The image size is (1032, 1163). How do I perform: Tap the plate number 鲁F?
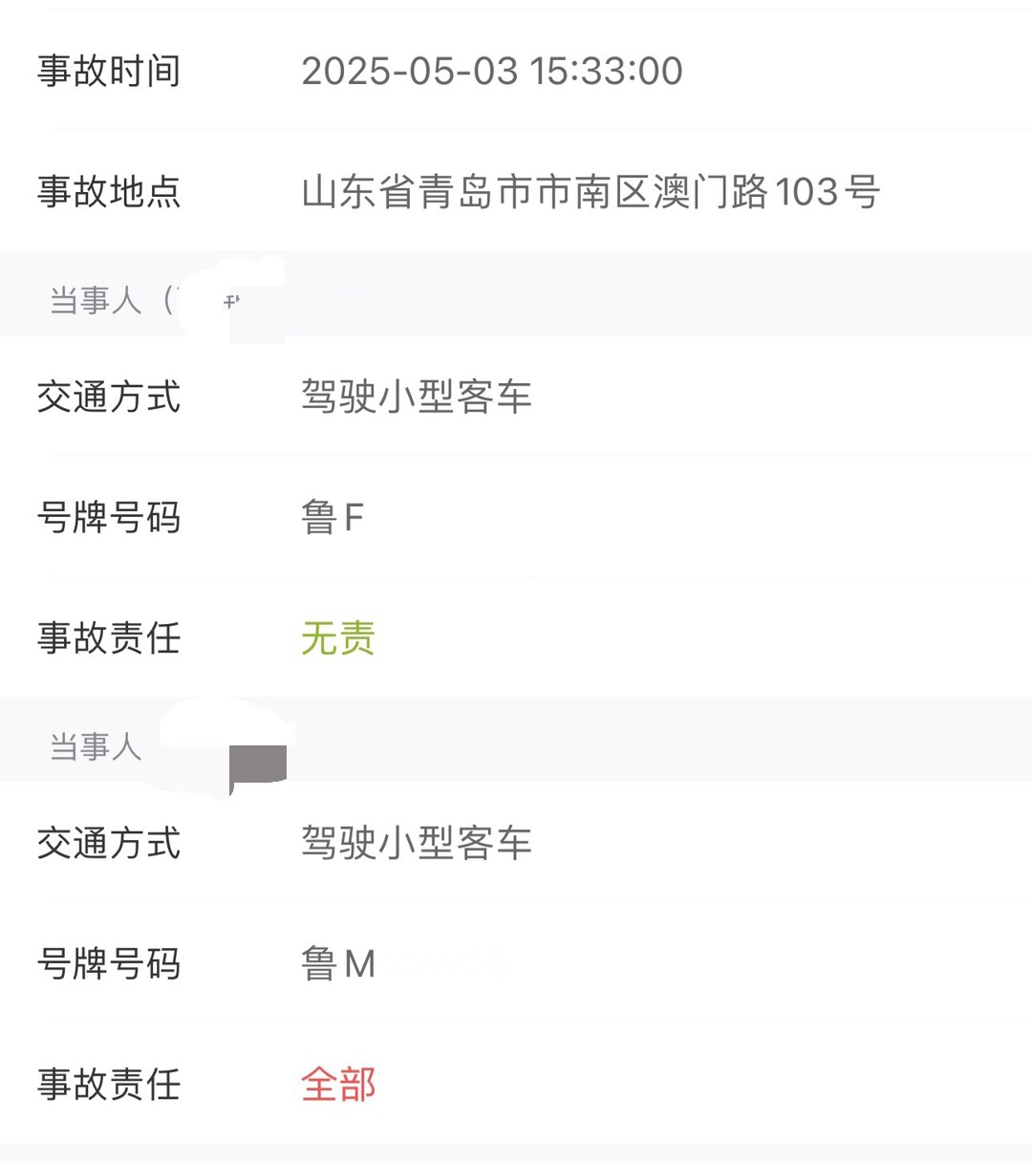coord(333,517)
